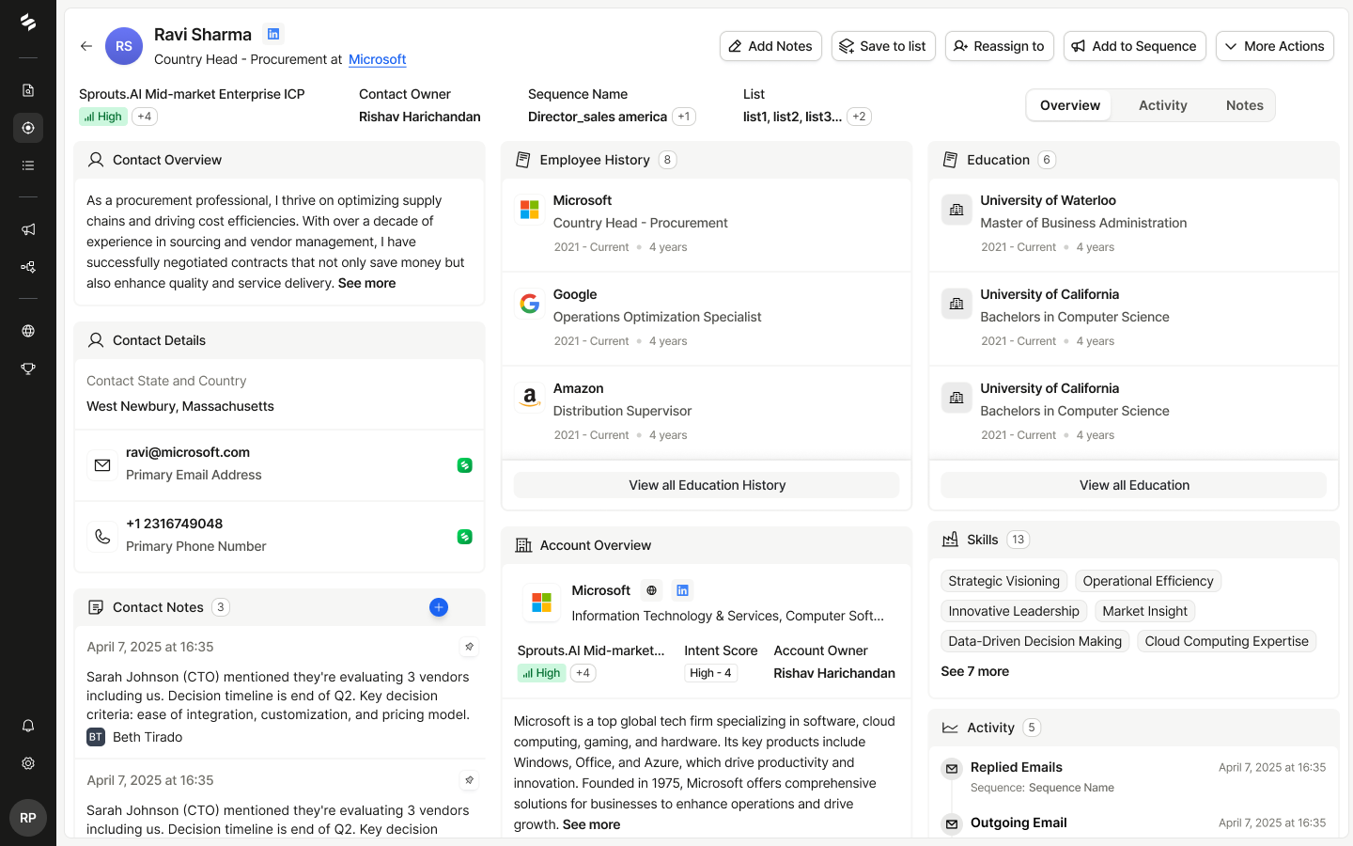
Task: Pin the second contact note
Action: pyautogui.click(x=469, y=780)
